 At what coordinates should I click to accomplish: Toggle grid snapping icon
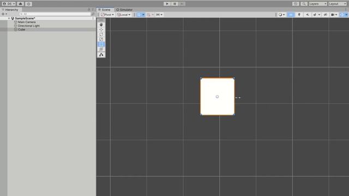pos(149,15)
